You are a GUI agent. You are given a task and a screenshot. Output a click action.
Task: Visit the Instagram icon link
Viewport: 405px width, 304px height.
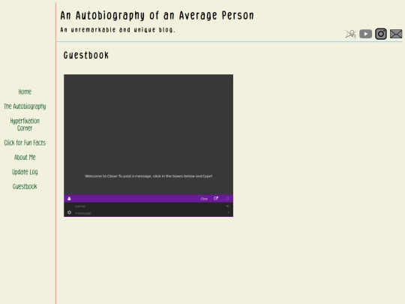(381, 34)
